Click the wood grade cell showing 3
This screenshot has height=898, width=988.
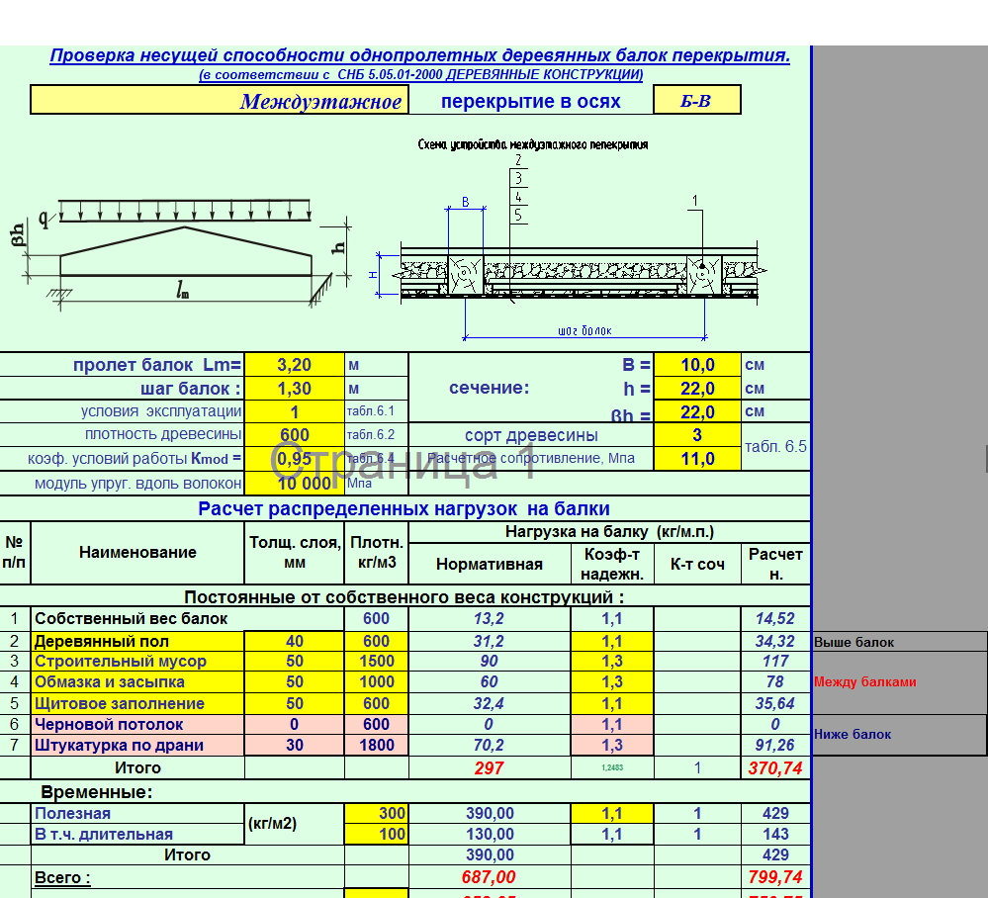point(697,435)
